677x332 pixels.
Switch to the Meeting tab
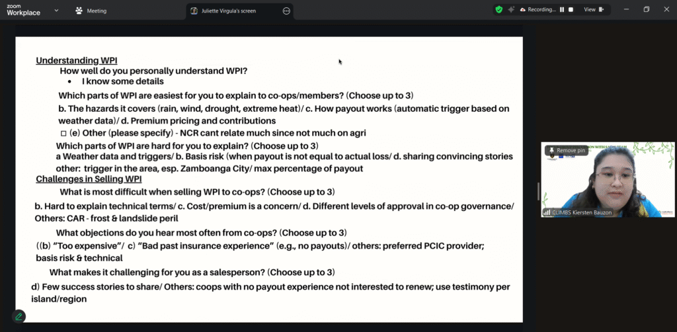click(x=96, y=11)
